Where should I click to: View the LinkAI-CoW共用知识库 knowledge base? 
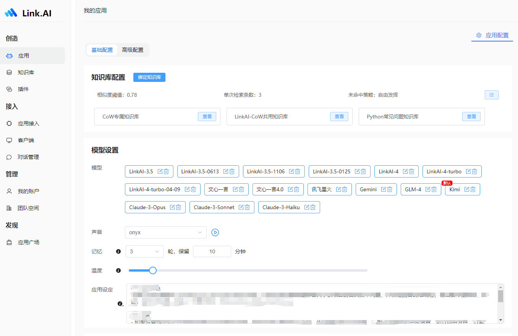[339, 117]
